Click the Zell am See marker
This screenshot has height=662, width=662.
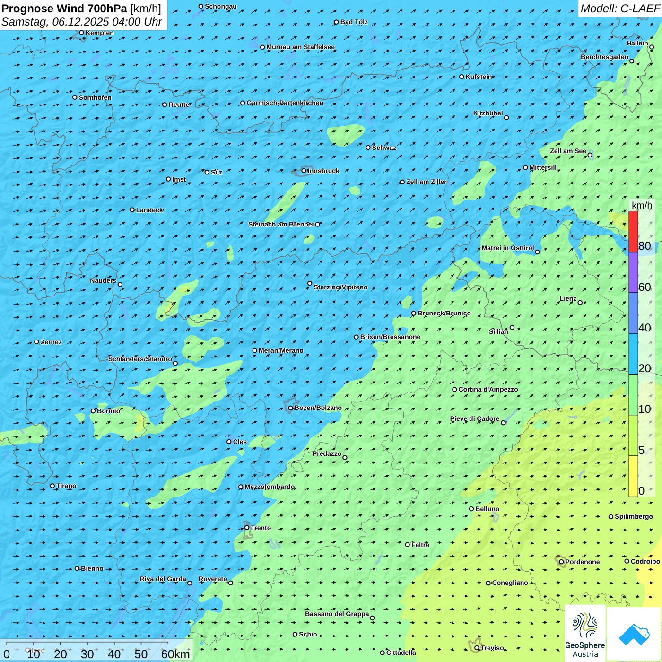coord(590,155)
